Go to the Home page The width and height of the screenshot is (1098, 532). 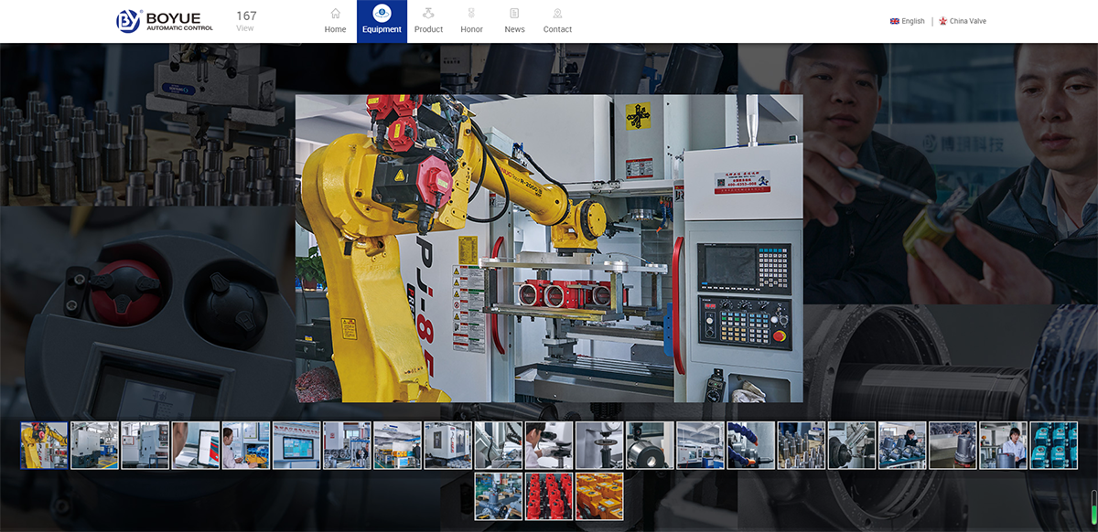335,21
